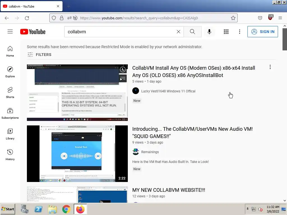287x215 pixels.
Task: Open the tray clock 11:32 AM
Action: (x=273, y=209)
